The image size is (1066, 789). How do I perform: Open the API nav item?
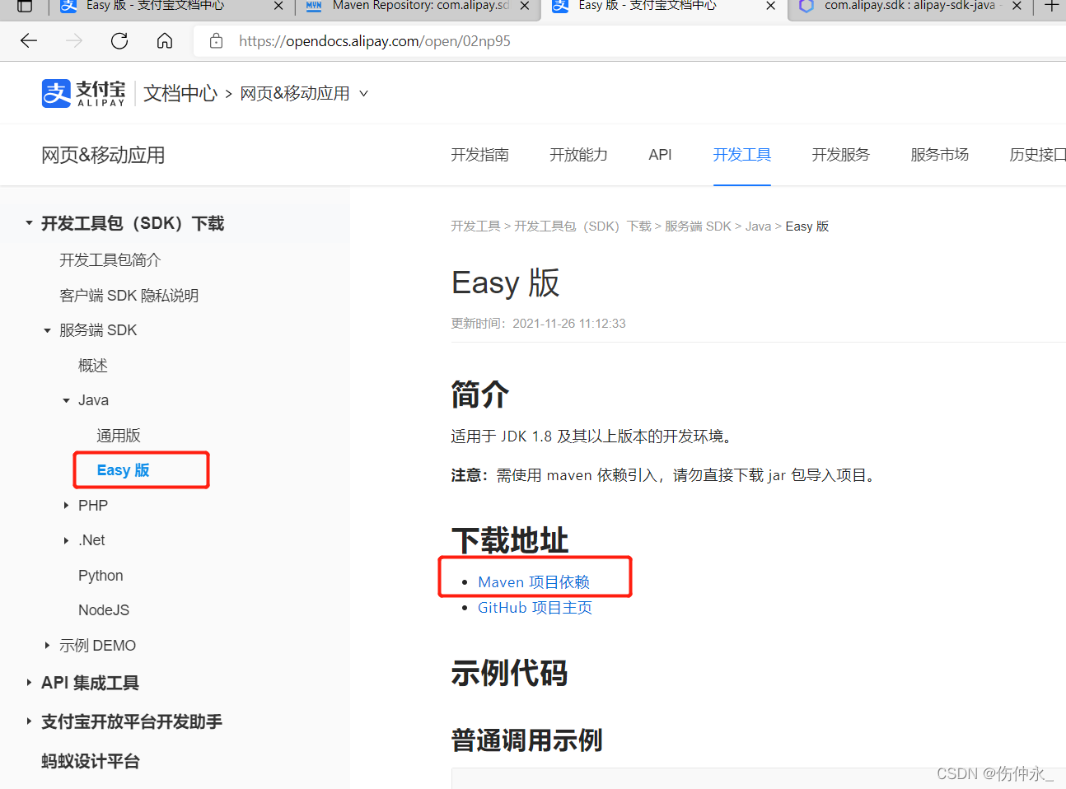pyautogui.click(x=660, y=155)
